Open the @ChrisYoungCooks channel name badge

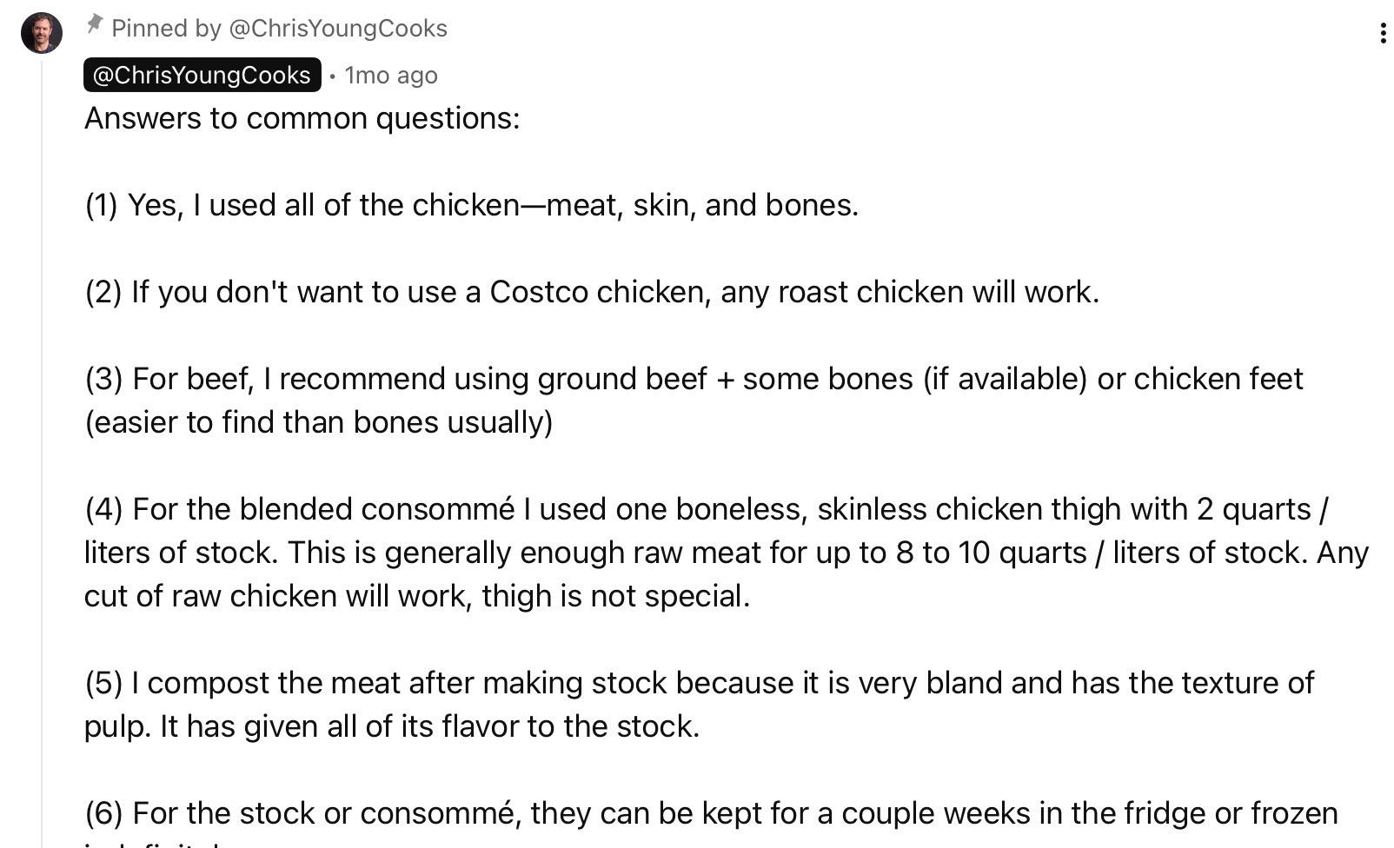coord(202,76)
